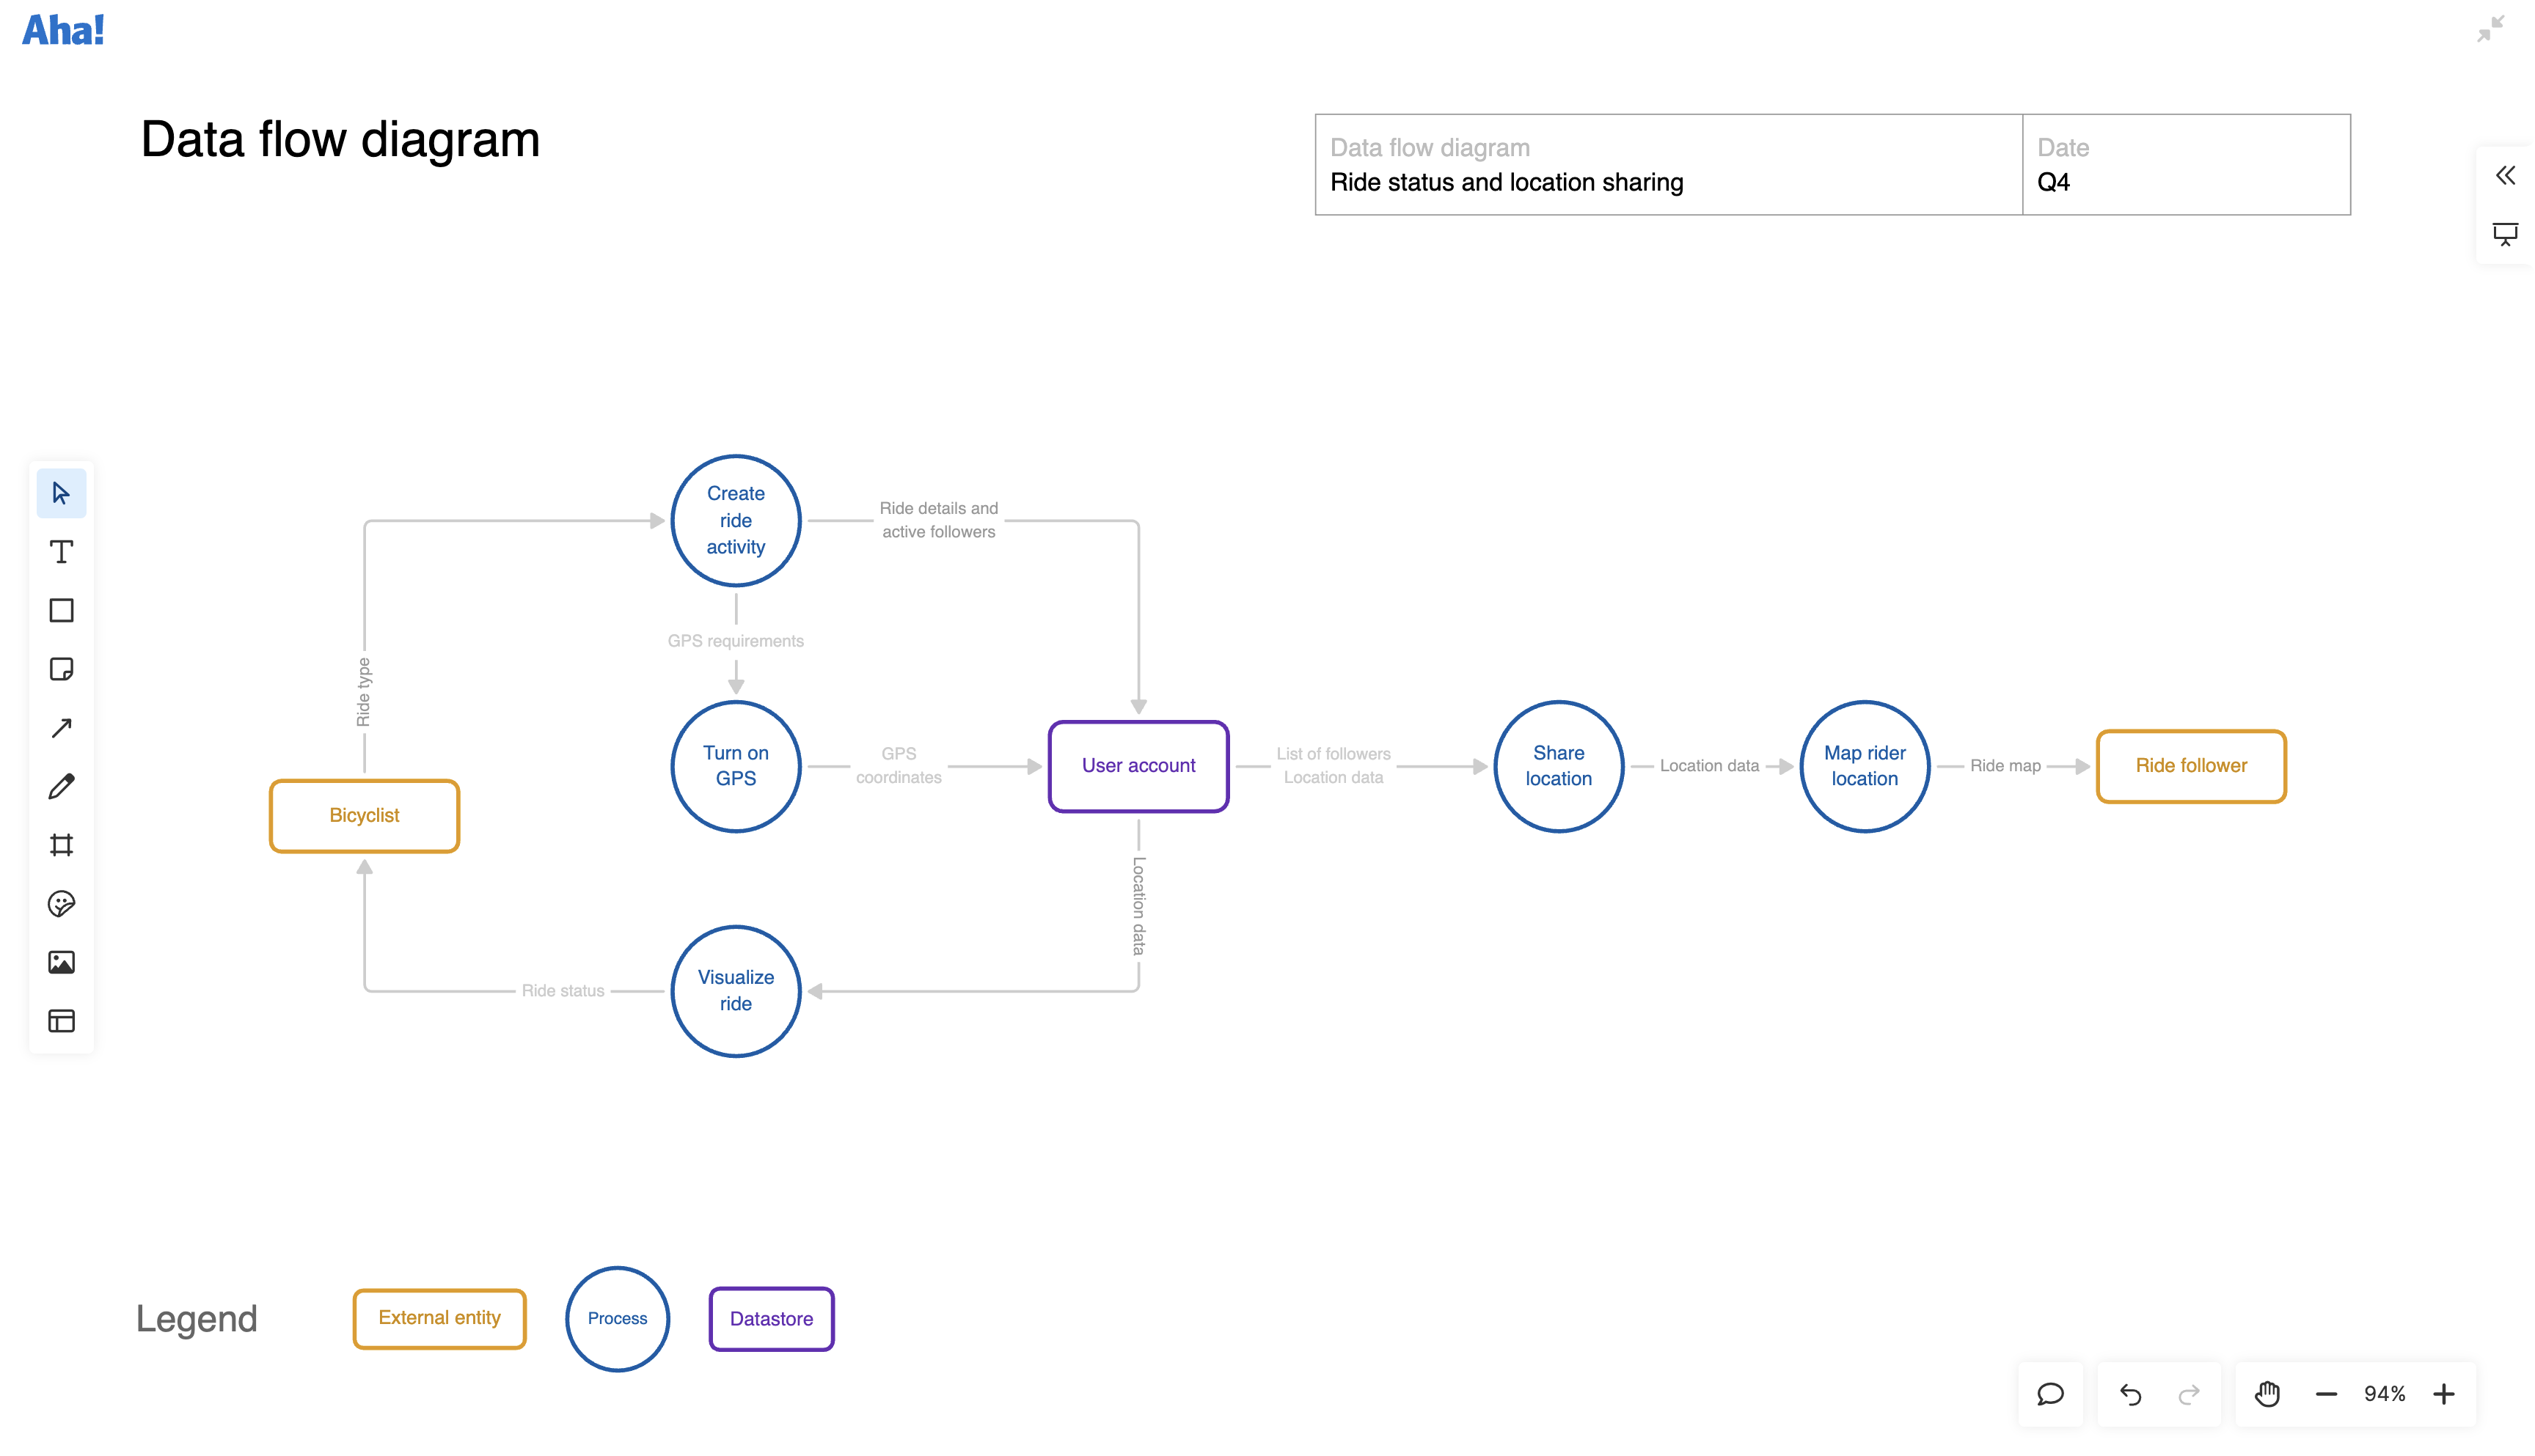Select the Sticky note tool
2535x1456 pixels.
pos(61,669)
